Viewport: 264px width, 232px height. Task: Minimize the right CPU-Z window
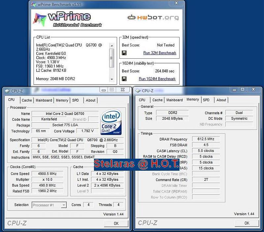(234, 90)
